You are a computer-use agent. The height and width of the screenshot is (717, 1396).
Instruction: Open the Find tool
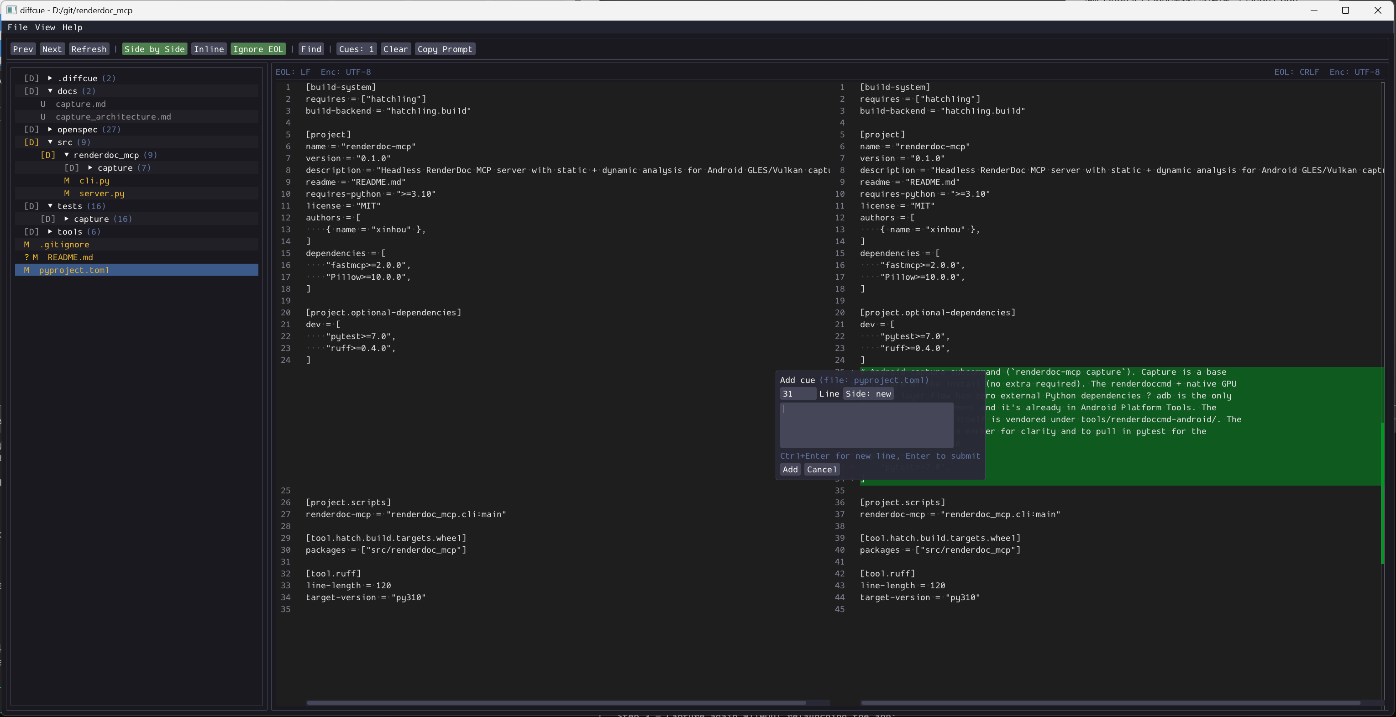pyautogui.click(x=311, y=49)
